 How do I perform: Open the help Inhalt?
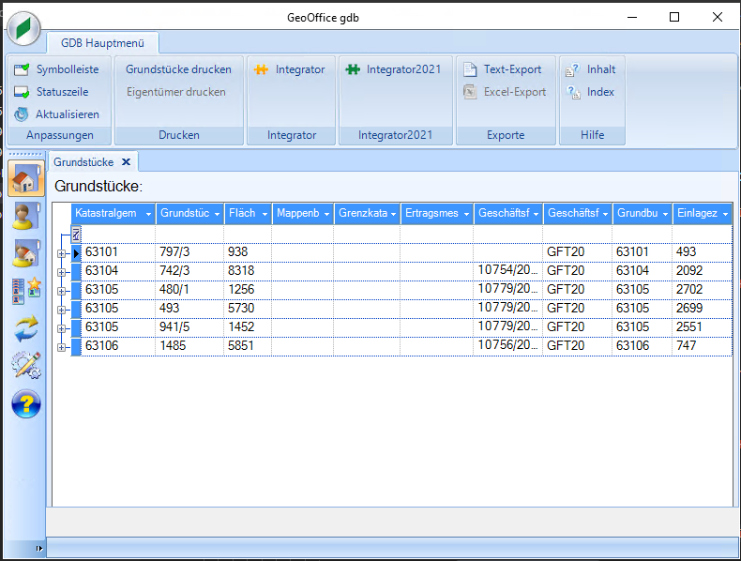(591, 69)
